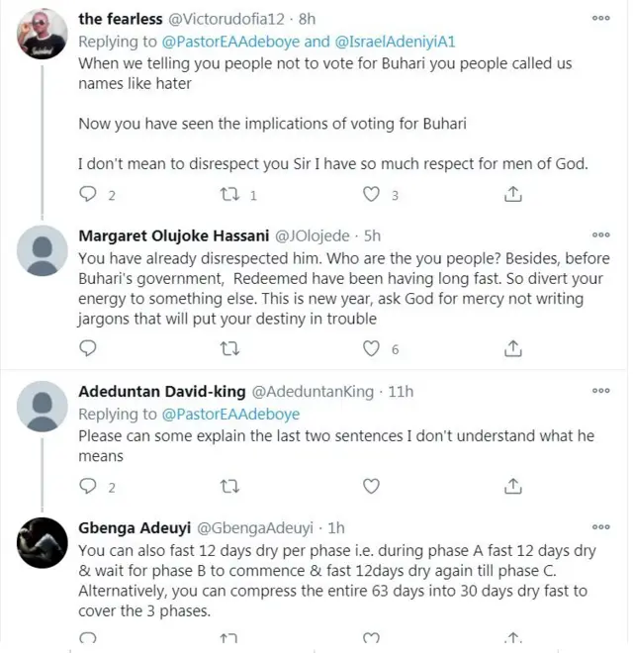Share the fearless's tweet

(513, 195)
